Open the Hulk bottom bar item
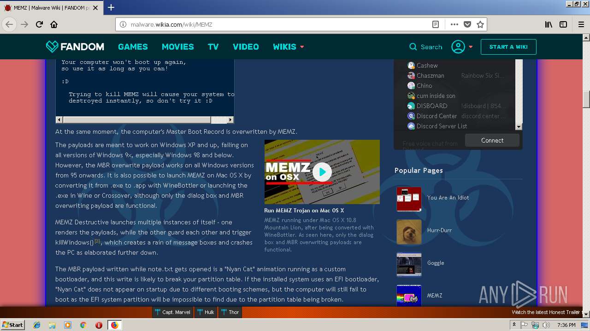Screen dimensions: 590x331 206,312
